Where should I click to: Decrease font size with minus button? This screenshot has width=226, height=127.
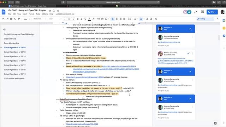click(65, 19)
